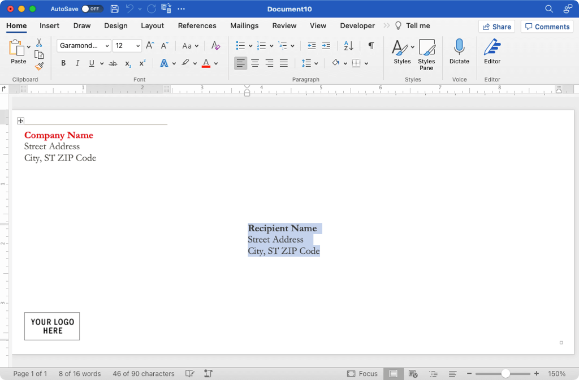This screenshot has width=579, height=380.
Task: Open the Editor pane
Action: (492, 51)
